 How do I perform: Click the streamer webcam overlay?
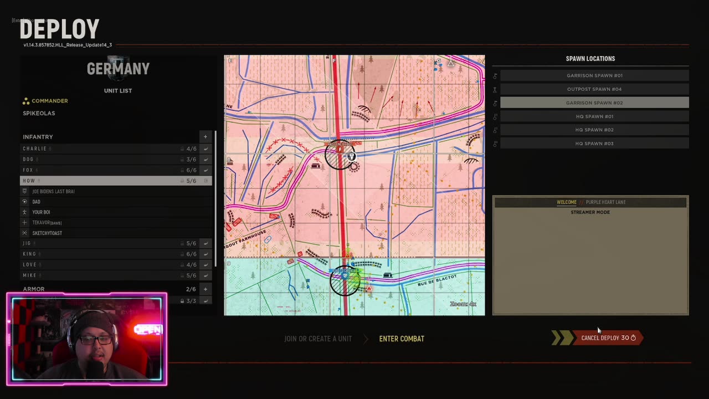click(x=86, y=340)
